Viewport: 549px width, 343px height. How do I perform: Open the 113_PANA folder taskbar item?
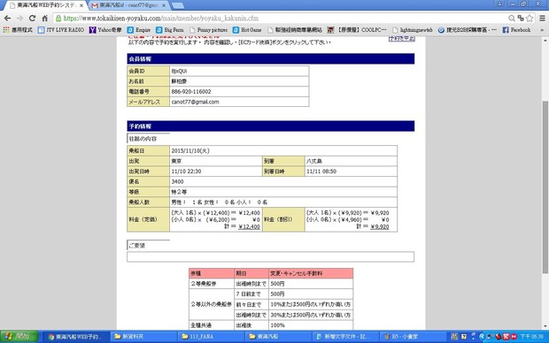pyautogui.click(x=212, y=337)
